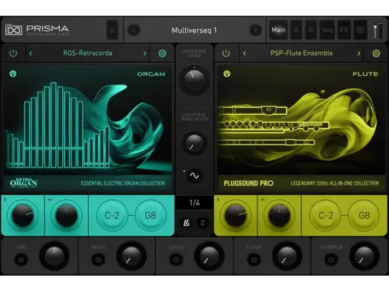This screenshot has height=292, width=389.
Task: Click the Cloud effect knob
Action: point(287,256)
